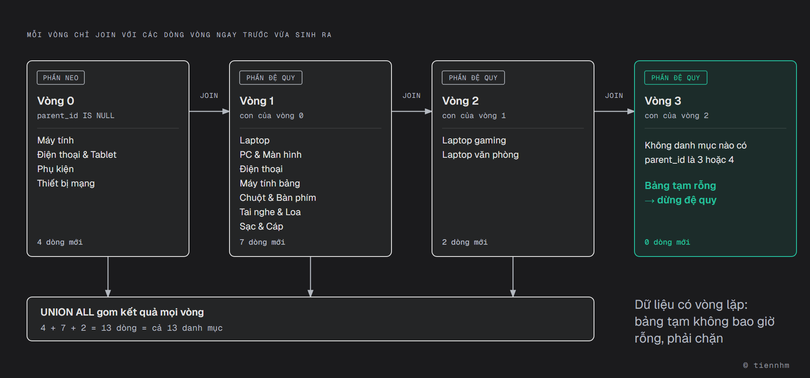Click UNION ALL result heading

tap(122, 312)
